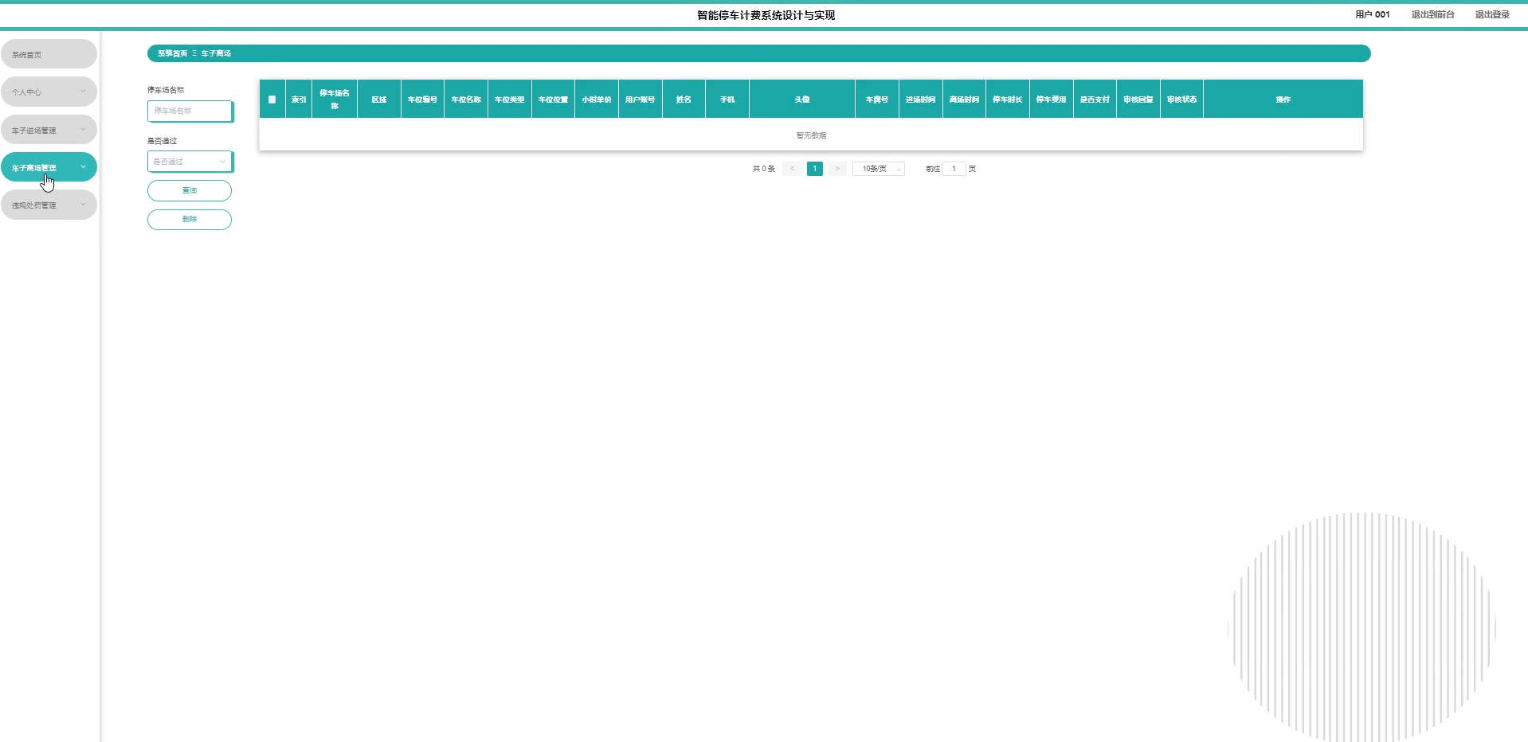
Task: Click the 小时单价 column header
Action: (x=597, y=100)
